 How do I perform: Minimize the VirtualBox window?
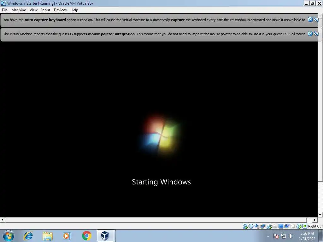coord(307,3)
